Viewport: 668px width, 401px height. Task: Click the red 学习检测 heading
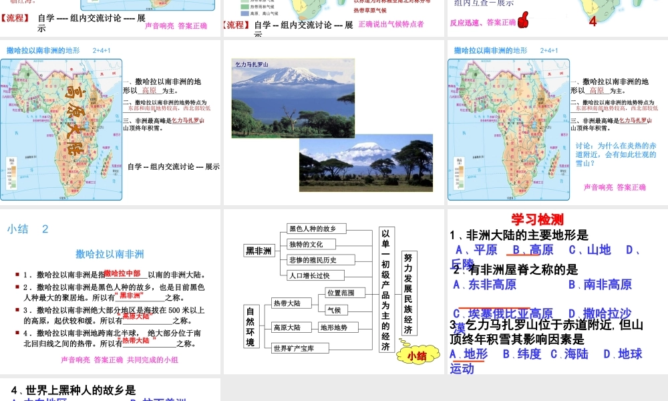[x=538, y=219]
